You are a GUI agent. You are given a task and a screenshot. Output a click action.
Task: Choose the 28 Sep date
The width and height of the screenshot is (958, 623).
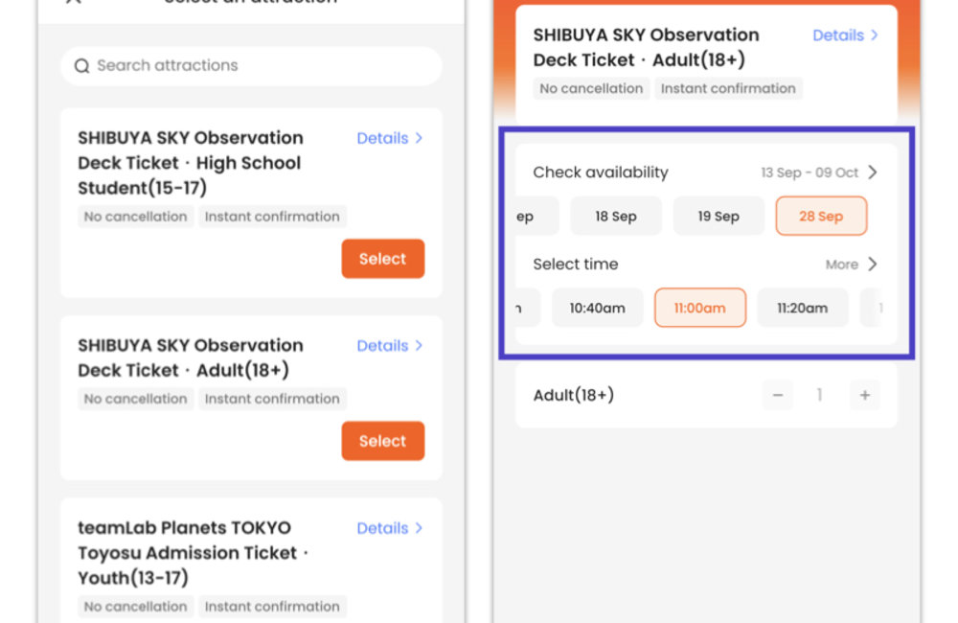pyautogui.click(x=821, y=217)
